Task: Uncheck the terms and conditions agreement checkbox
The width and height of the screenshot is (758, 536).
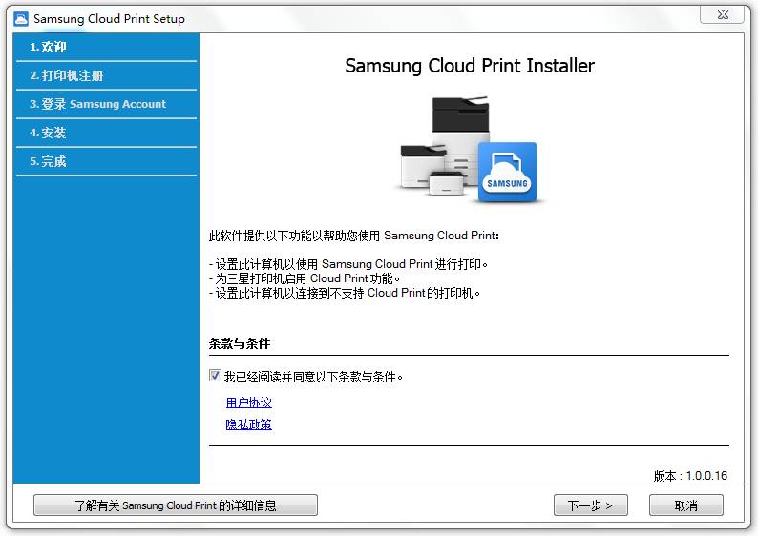Action: (215, 375)
